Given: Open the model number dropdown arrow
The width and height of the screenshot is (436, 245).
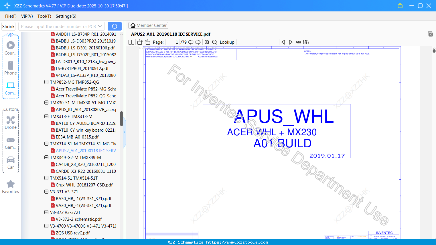Looking at the screenshot, I should (100, 26).
